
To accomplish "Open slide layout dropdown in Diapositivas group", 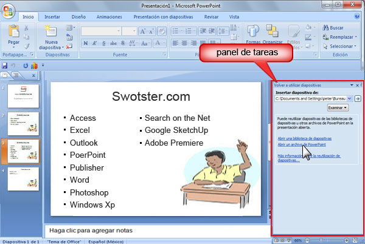I will click(71, 28).
